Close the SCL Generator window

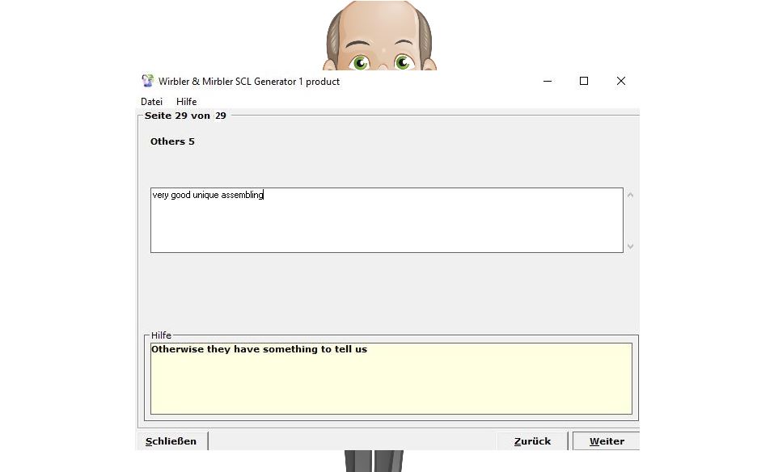[x=620, y=81]
